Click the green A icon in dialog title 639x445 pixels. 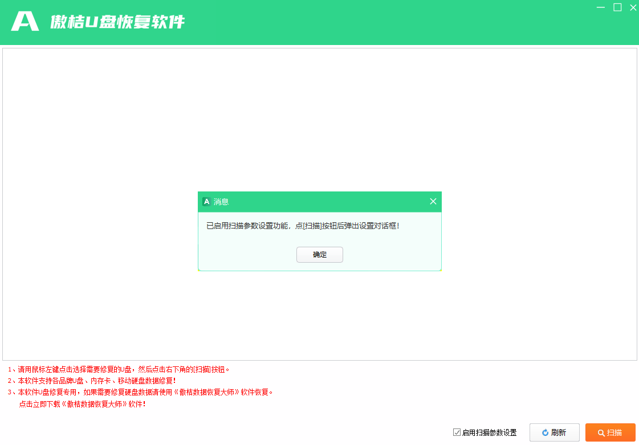point(206,202)
